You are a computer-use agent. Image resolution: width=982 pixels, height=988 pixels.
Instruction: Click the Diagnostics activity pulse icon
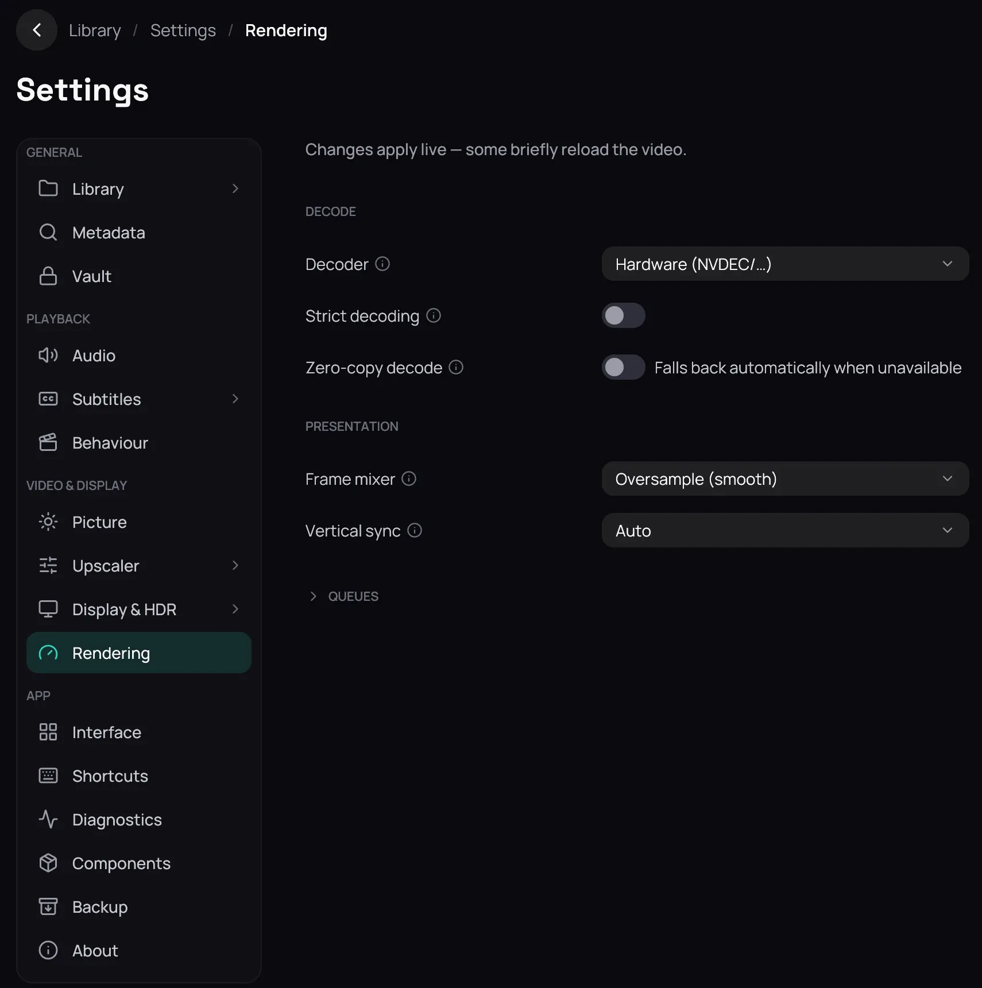[x=48, y=819]
